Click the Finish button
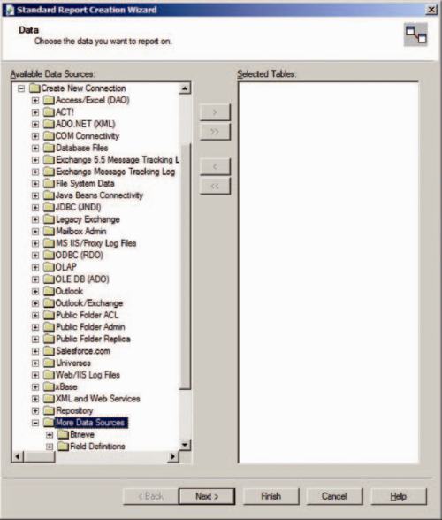 (271, 496)
